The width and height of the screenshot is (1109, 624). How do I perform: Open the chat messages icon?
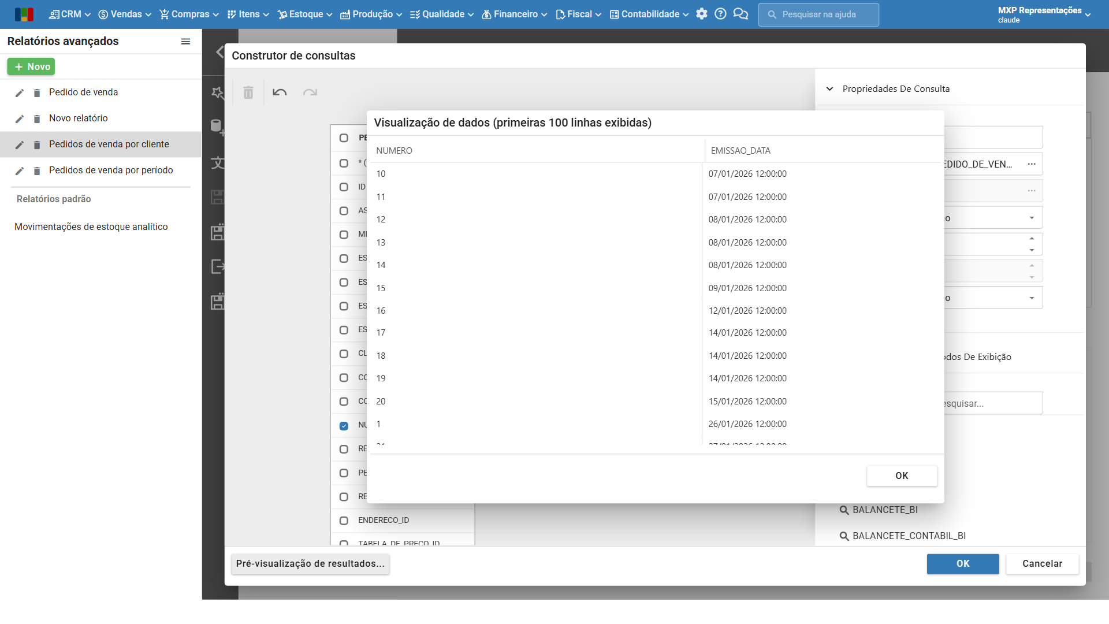(x=740, y=14)
